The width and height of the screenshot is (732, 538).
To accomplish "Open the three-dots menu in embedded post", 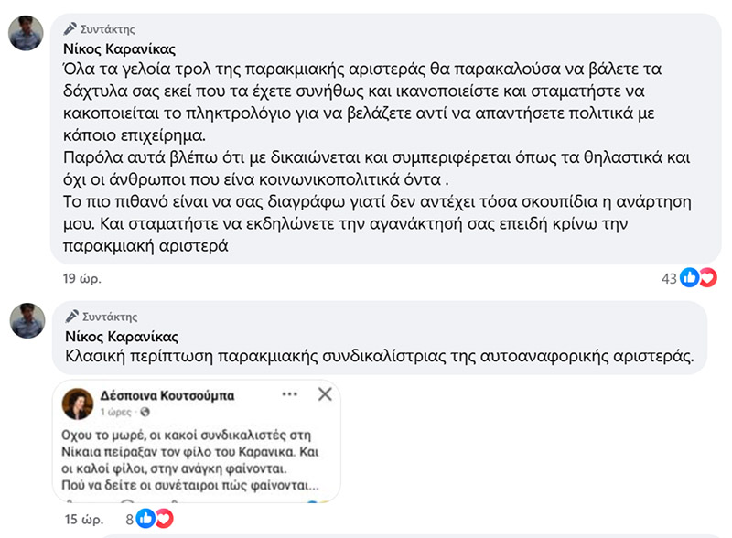I will click(x=290, y=395).
